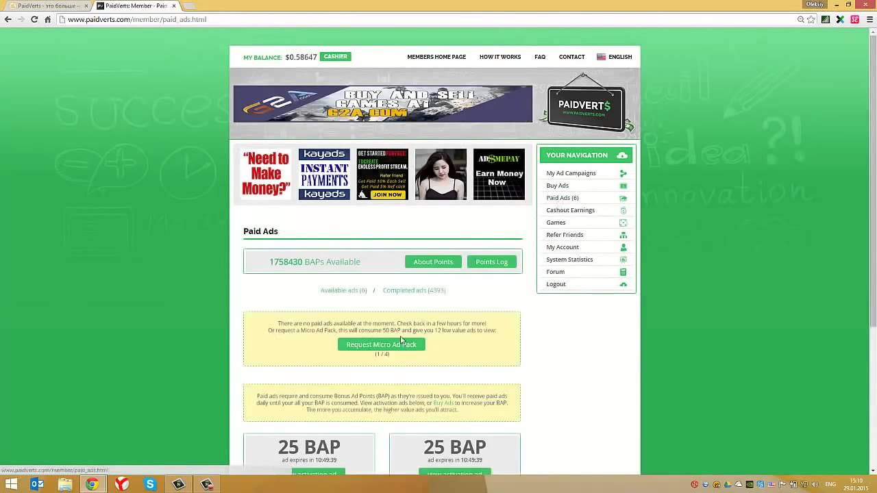
Task: Click the Kayads Instant Payments ad
Action: pos(324,174)
